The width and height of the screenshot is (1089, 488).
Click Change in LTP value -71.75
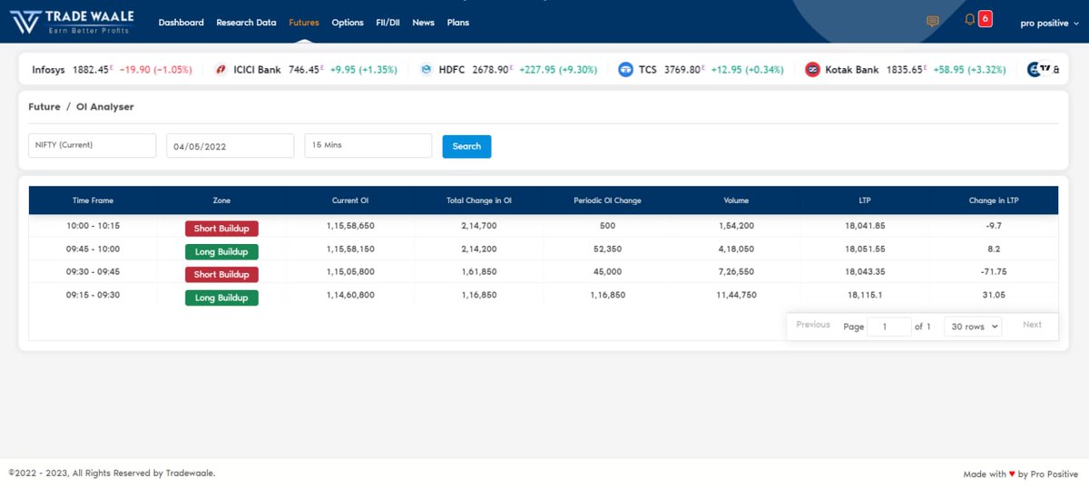[994, 271]
